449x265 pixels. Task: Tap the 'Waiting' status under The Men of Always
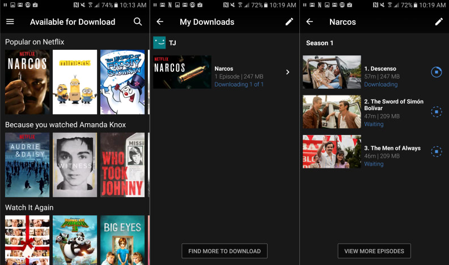click(374, 164)
